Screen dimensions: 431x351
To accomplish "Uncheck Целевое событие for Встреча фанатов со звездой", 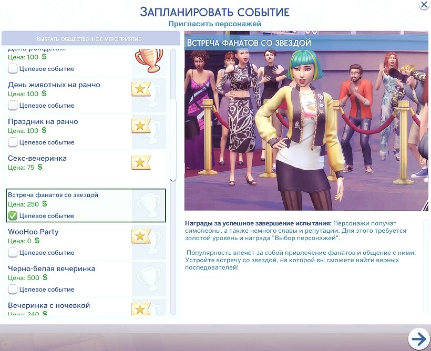I will click(x=13, y=216).
